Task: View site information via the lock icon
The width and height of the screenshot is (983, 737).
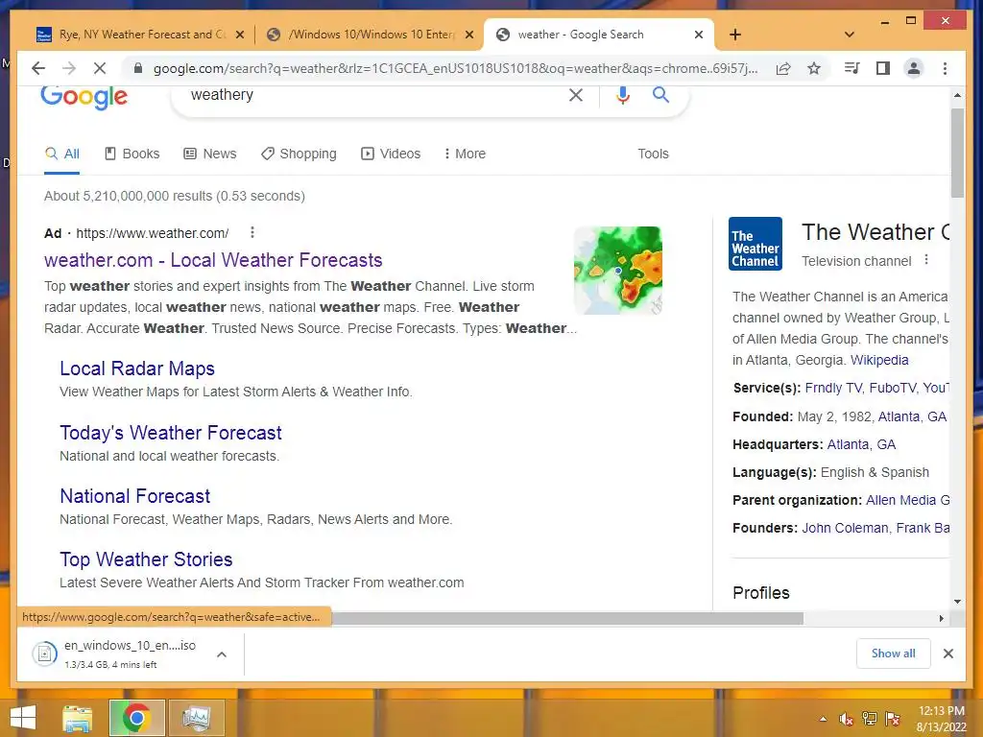Action: 138,68
